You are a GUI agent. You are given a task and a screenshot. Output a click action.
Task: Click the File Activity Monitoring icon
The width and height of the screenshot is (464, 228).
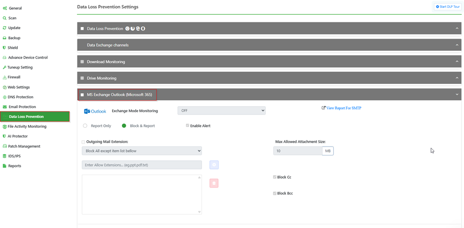pyautogui.click(x=4, y=126)
